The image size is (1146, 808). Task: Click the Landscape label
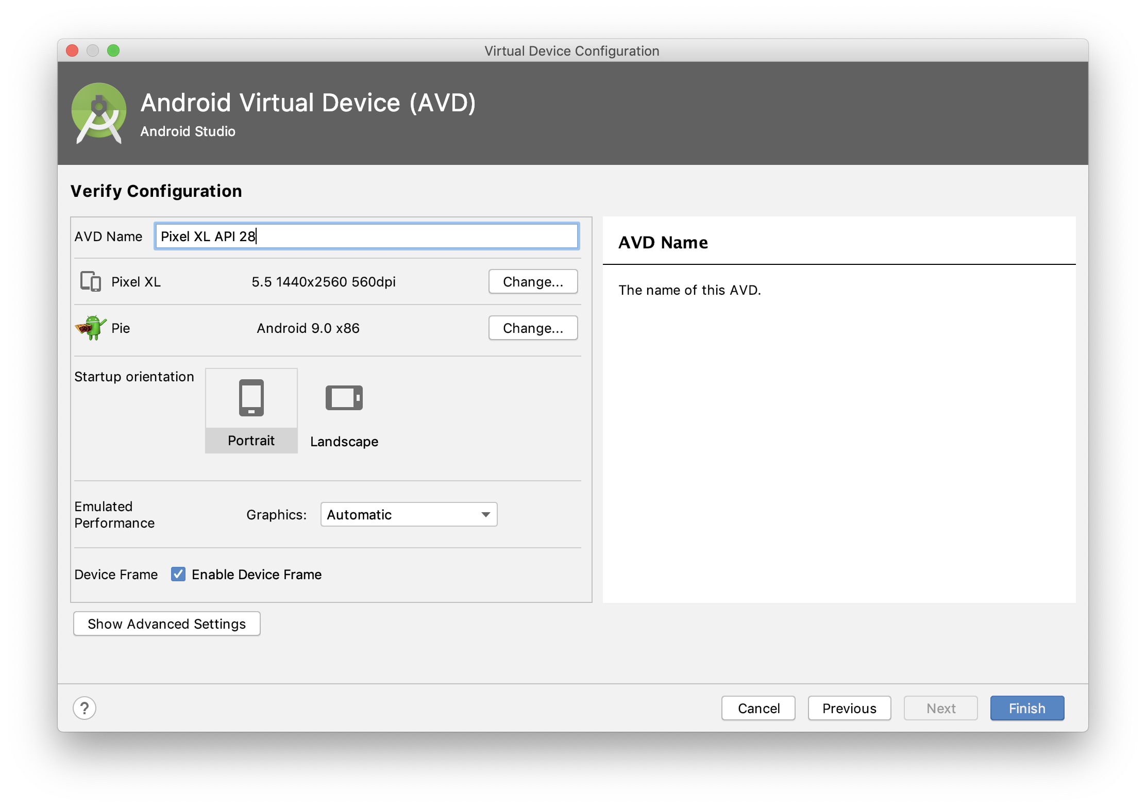pyautogui.click(x=344, y=442)
